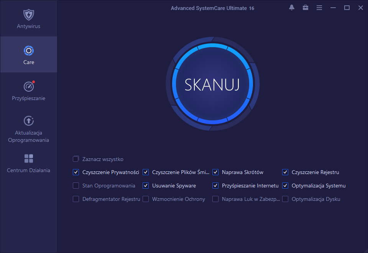Open the Przyśpieszanie speedometer icon
Image resolution: width=368 pixels, height=253 pixels.
(x=29, y=86)
